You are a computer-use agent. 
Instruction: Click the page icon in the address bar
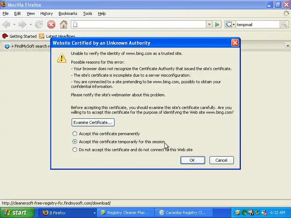tap(75, 24)
